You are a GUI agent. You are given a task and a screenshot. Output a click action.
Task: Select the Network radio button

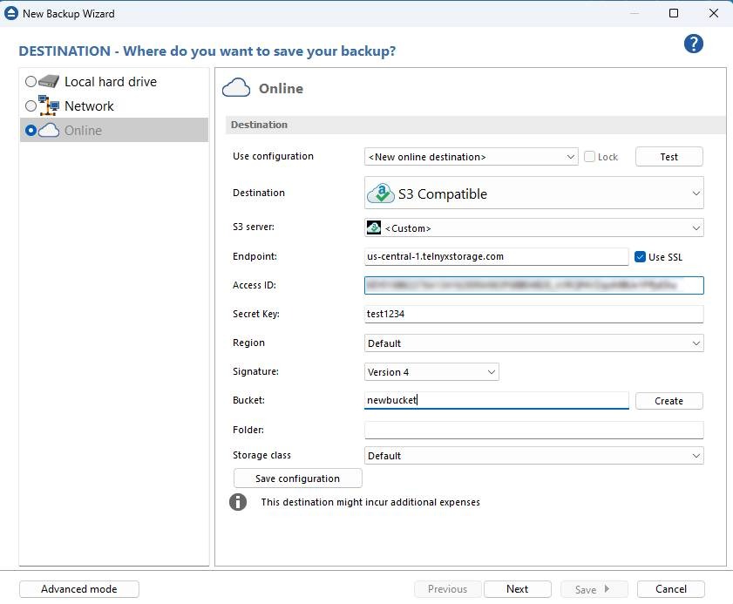tap(31, 105)
